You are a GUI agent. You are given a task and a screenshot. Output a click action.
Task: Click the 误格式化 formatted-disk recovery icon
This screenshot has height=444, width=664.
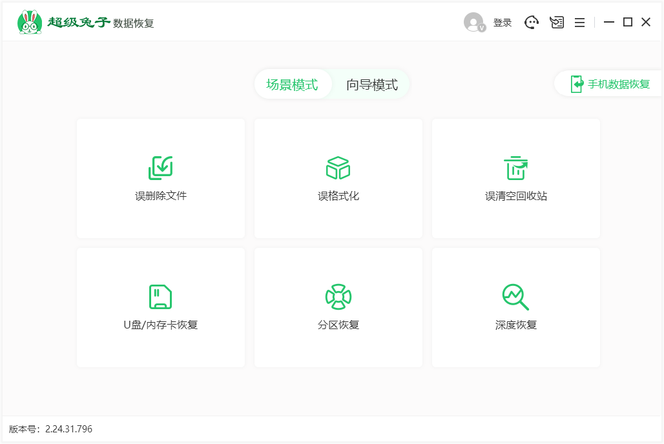(338, 166)
